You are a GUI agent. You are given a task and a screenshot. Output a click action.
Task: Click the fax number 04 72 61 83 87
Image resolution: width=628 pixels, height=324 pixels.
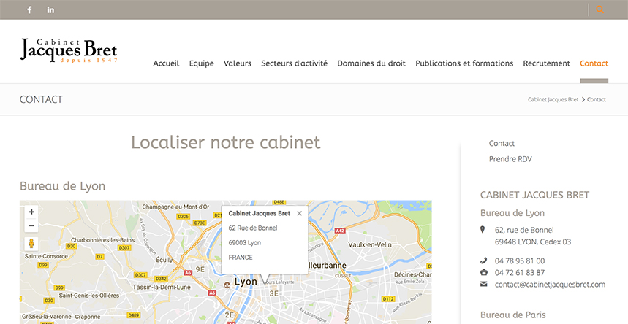(520, 272)
